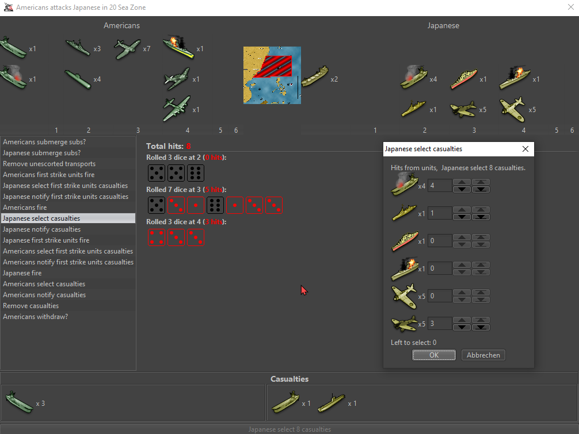Click the damaged carrier x4 icon in the dialog
This screenshot has height=434, width=579.
(405, 183)
